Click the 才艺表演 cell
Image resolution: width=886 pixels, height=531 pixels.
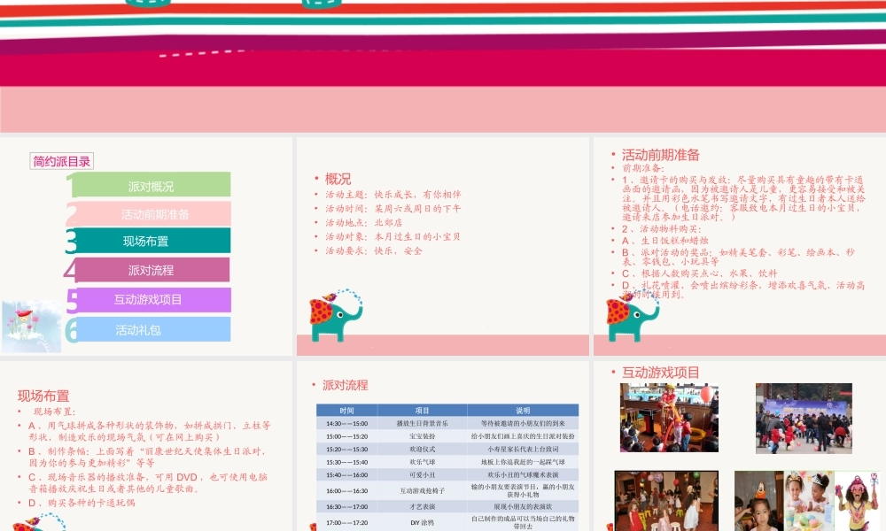(422, 507)
